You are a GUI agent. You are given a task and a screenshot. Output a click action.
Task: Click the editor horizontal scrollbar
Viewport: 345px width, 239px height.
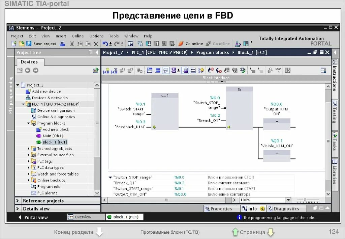click(x=167, y=200)
